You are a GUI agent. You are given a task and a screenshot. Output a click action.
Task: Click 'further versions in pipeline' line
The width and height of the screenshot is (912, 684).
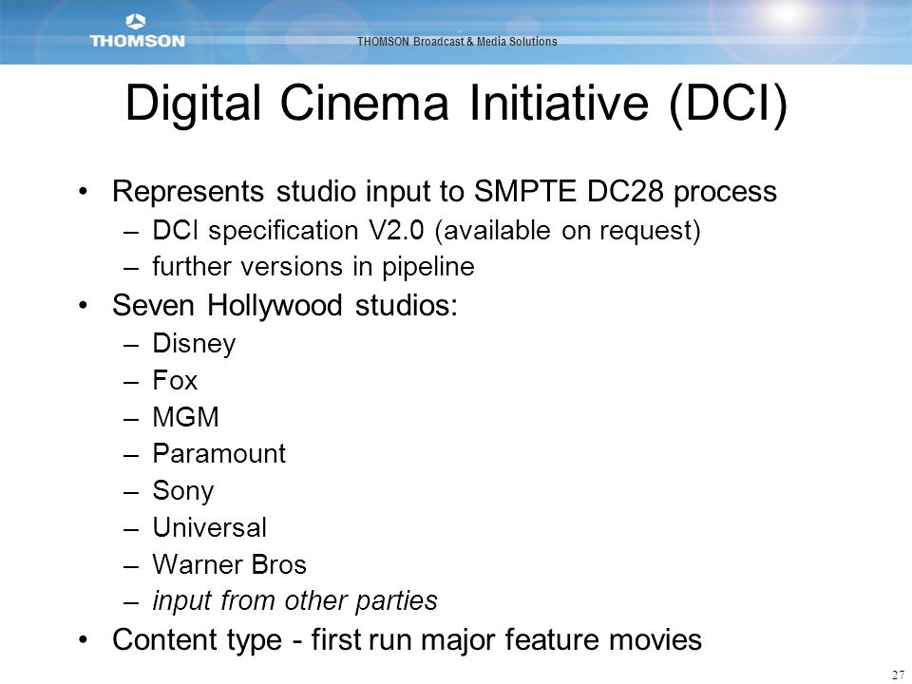(313, 267)
